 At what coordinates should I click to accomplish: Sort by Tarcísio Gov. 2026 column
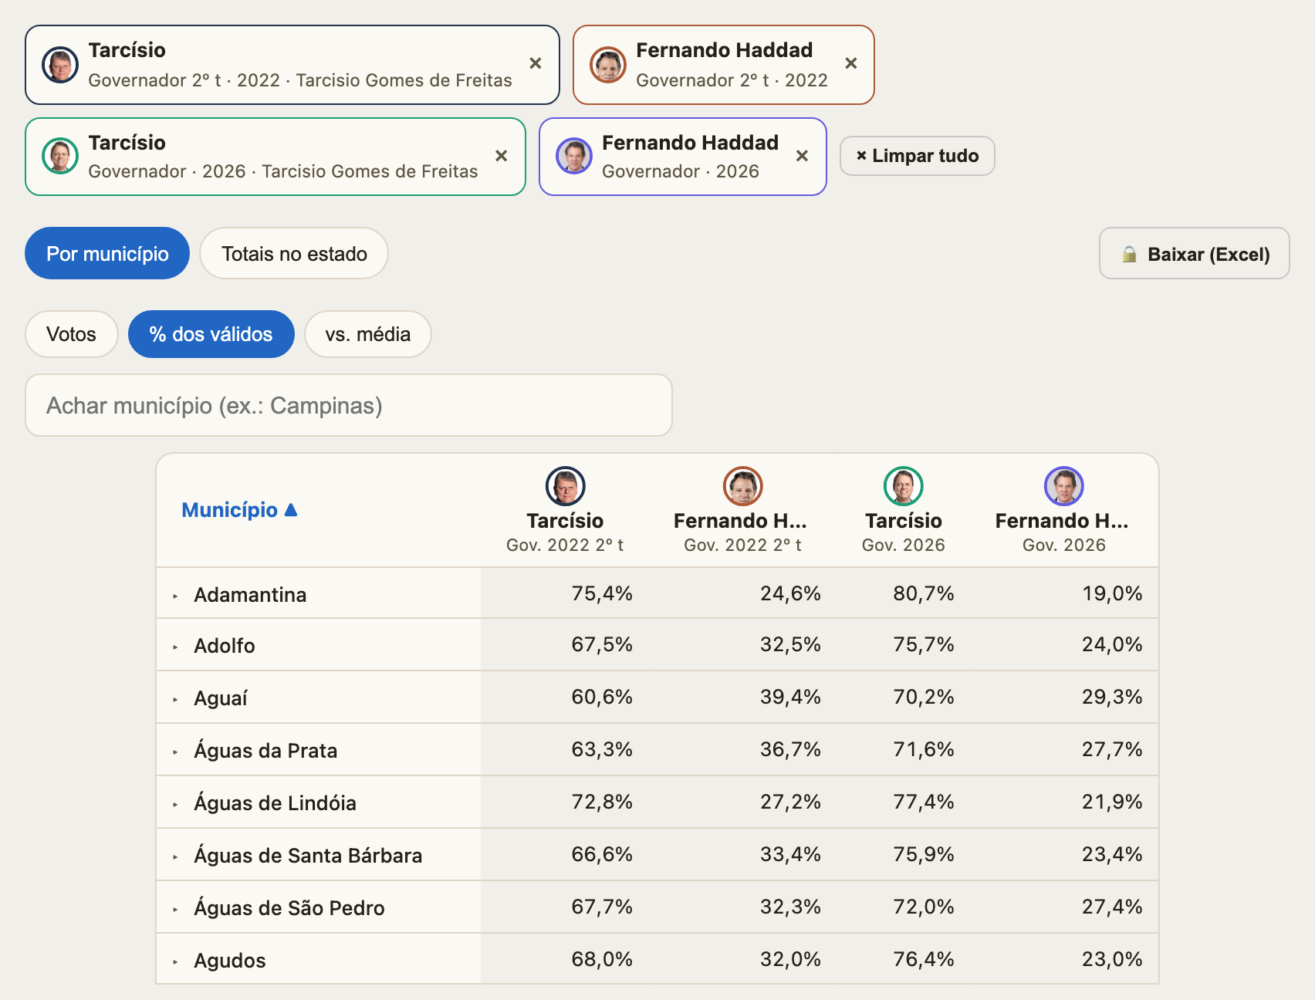(x=903, y=510)
